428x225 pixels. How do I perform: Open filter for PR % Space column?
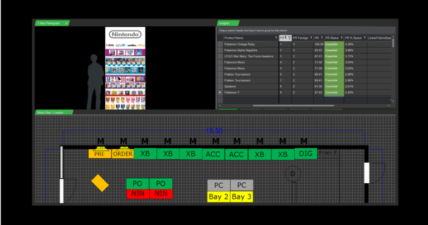(364, 38)
